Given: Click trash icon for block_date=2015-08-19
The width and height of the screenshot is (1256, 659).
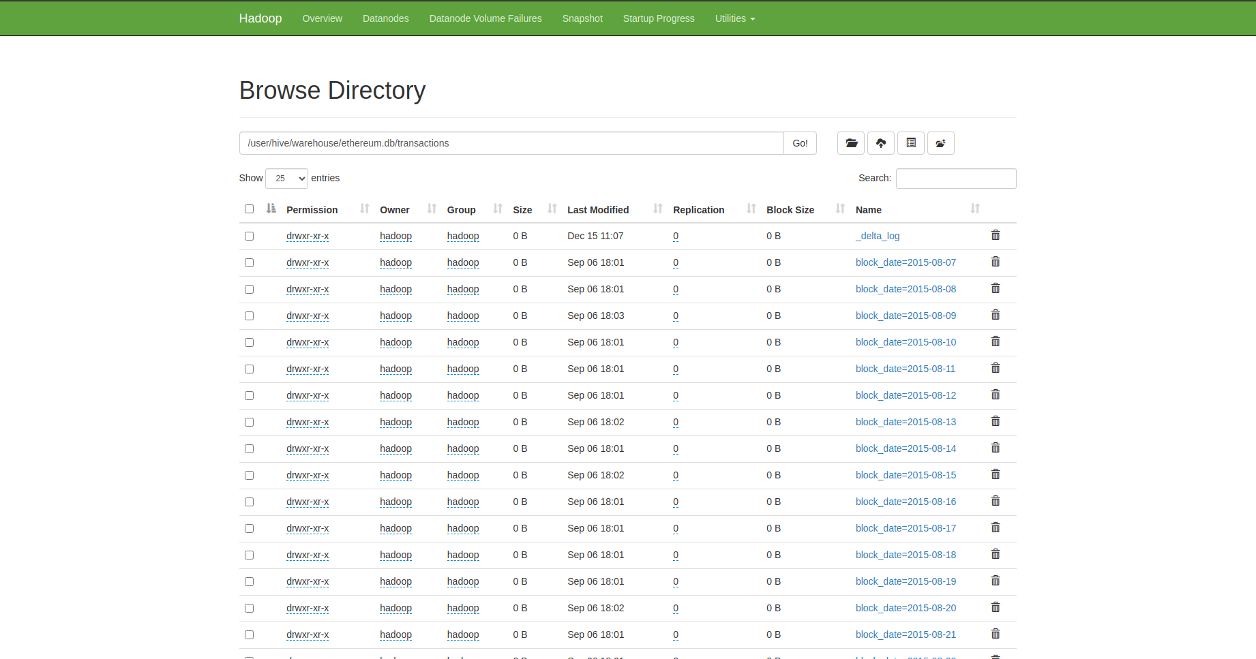Looking at the screenshot, I should point(996,581).
